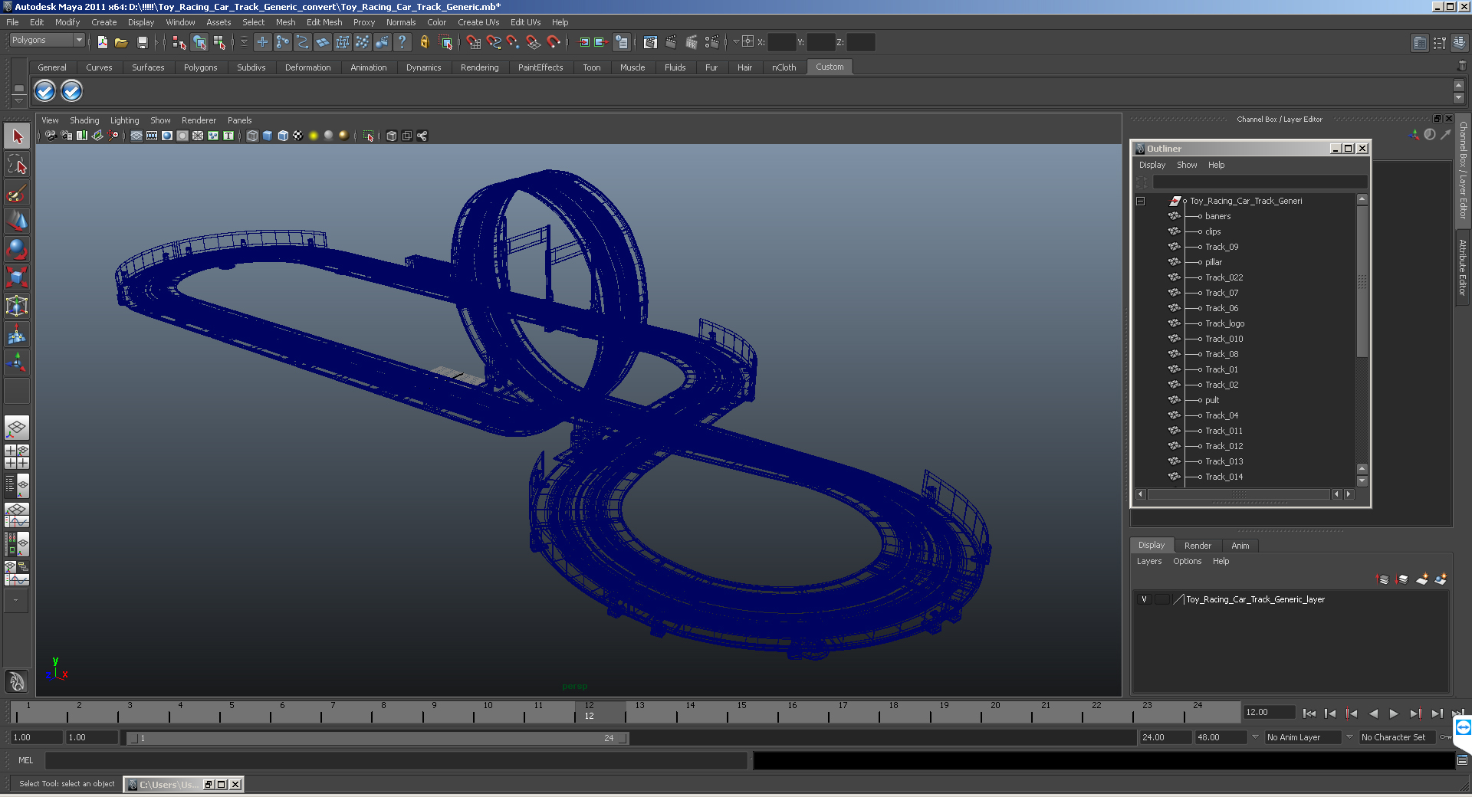The image size is (1472, 797).
Task: Collapse the Toy_Racing_Car_Track_Generi group in Outliner
Action: 1141,201
